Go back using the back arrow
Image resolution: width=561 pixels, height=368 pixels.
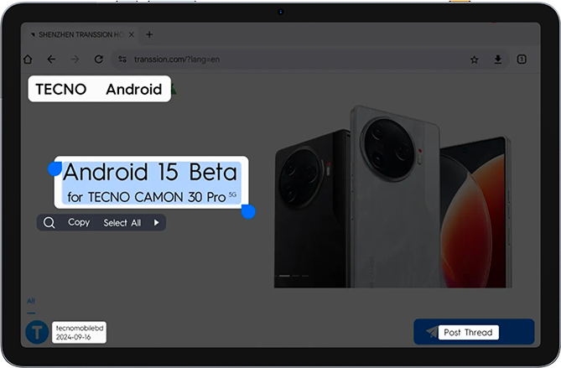(x=51, y=60)
